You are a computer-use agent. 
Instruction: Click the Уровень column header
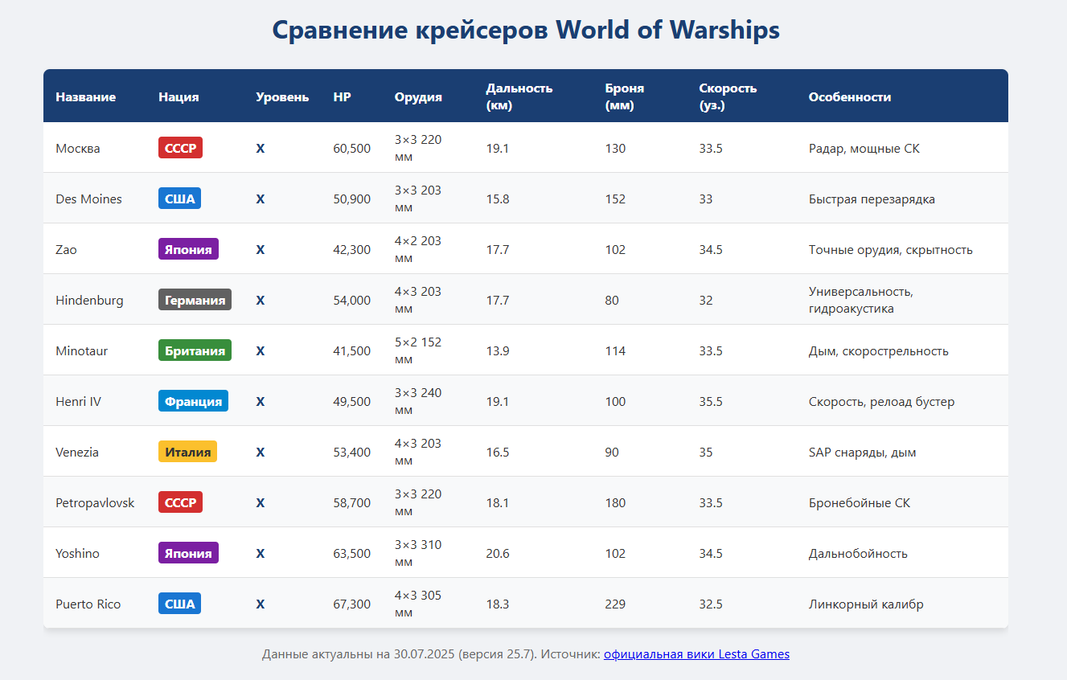[x=282, y=96]
